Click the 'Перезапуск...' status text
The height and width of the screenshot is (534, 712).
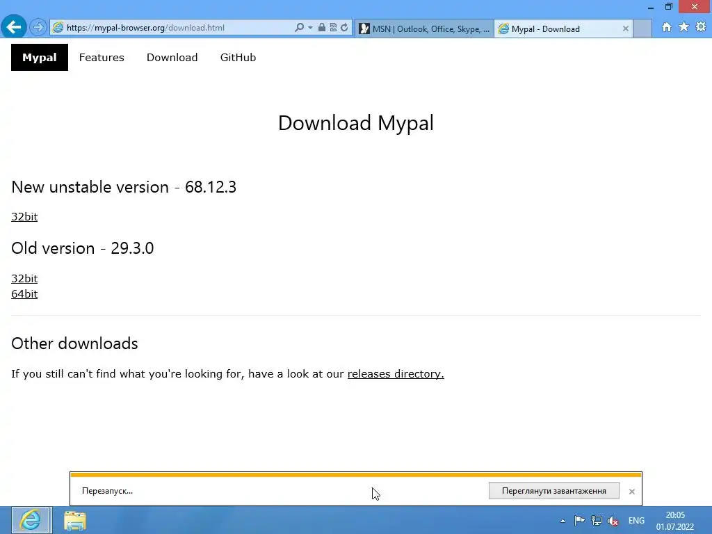click(x=107, y=491)
